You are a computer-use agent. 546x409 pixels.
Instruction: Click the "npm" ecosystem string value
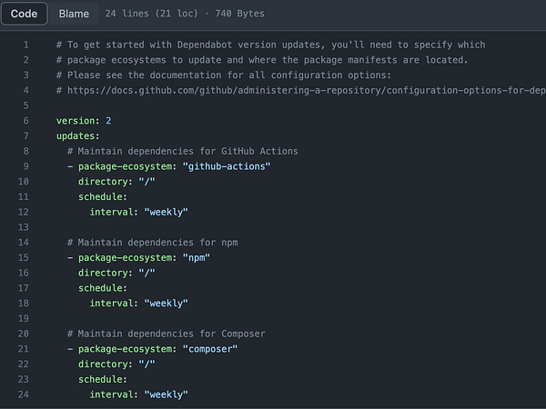tap(197, 257)
